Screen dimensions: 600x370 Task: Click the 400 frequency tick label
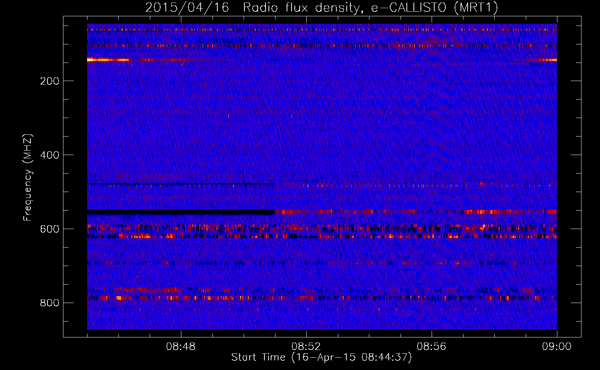(x=50, y=155)
